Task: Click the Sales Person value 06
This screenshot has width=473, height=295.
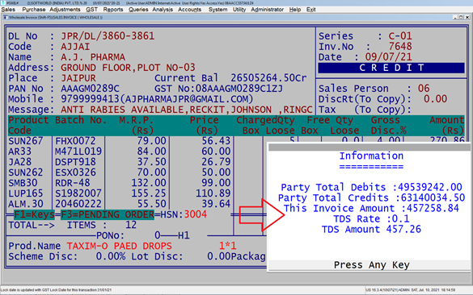Action: pos(424,89)
